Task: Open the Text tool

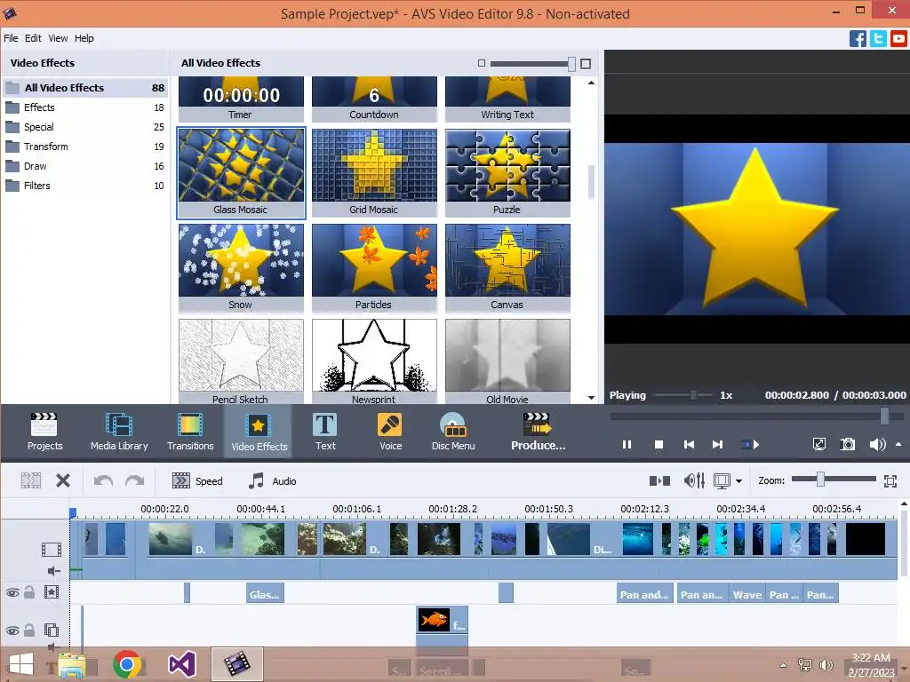Action: (325, 432)
